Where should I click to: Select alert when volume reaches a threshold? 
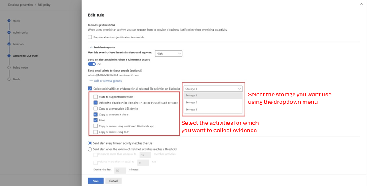[90, 149]
